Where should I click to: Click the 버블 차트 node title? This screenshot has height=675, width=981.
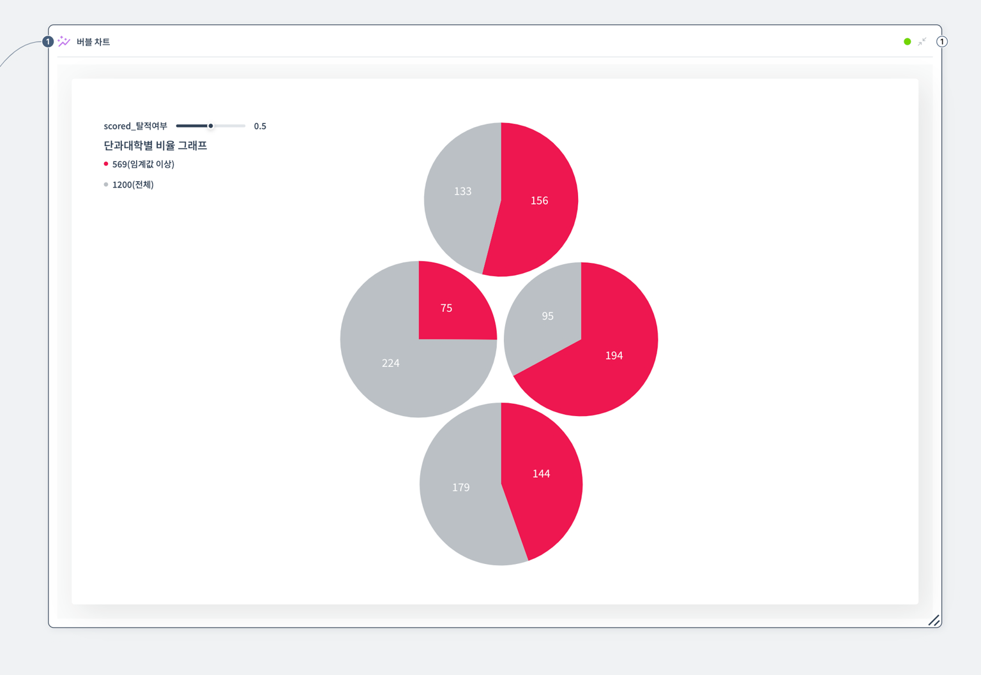click(x=93, y=41)
